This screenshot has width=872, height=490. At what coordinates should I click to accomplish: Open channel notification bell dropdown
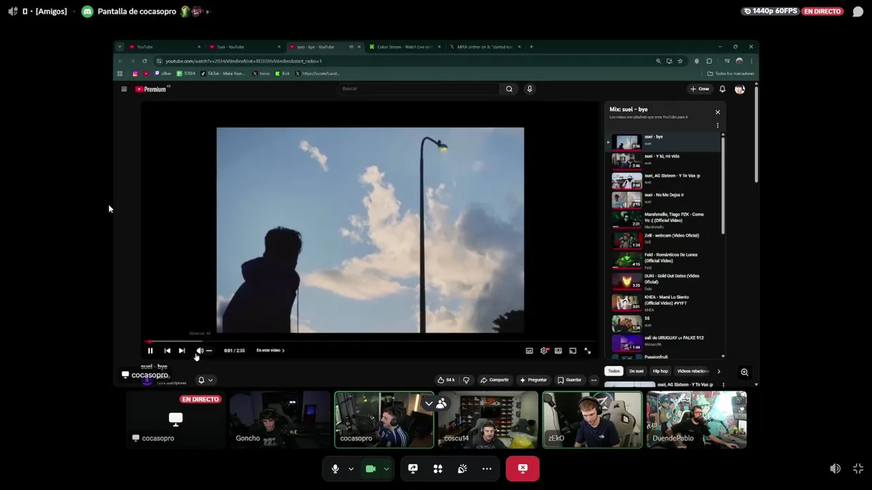pyautogui.click(x=205, y=380)
